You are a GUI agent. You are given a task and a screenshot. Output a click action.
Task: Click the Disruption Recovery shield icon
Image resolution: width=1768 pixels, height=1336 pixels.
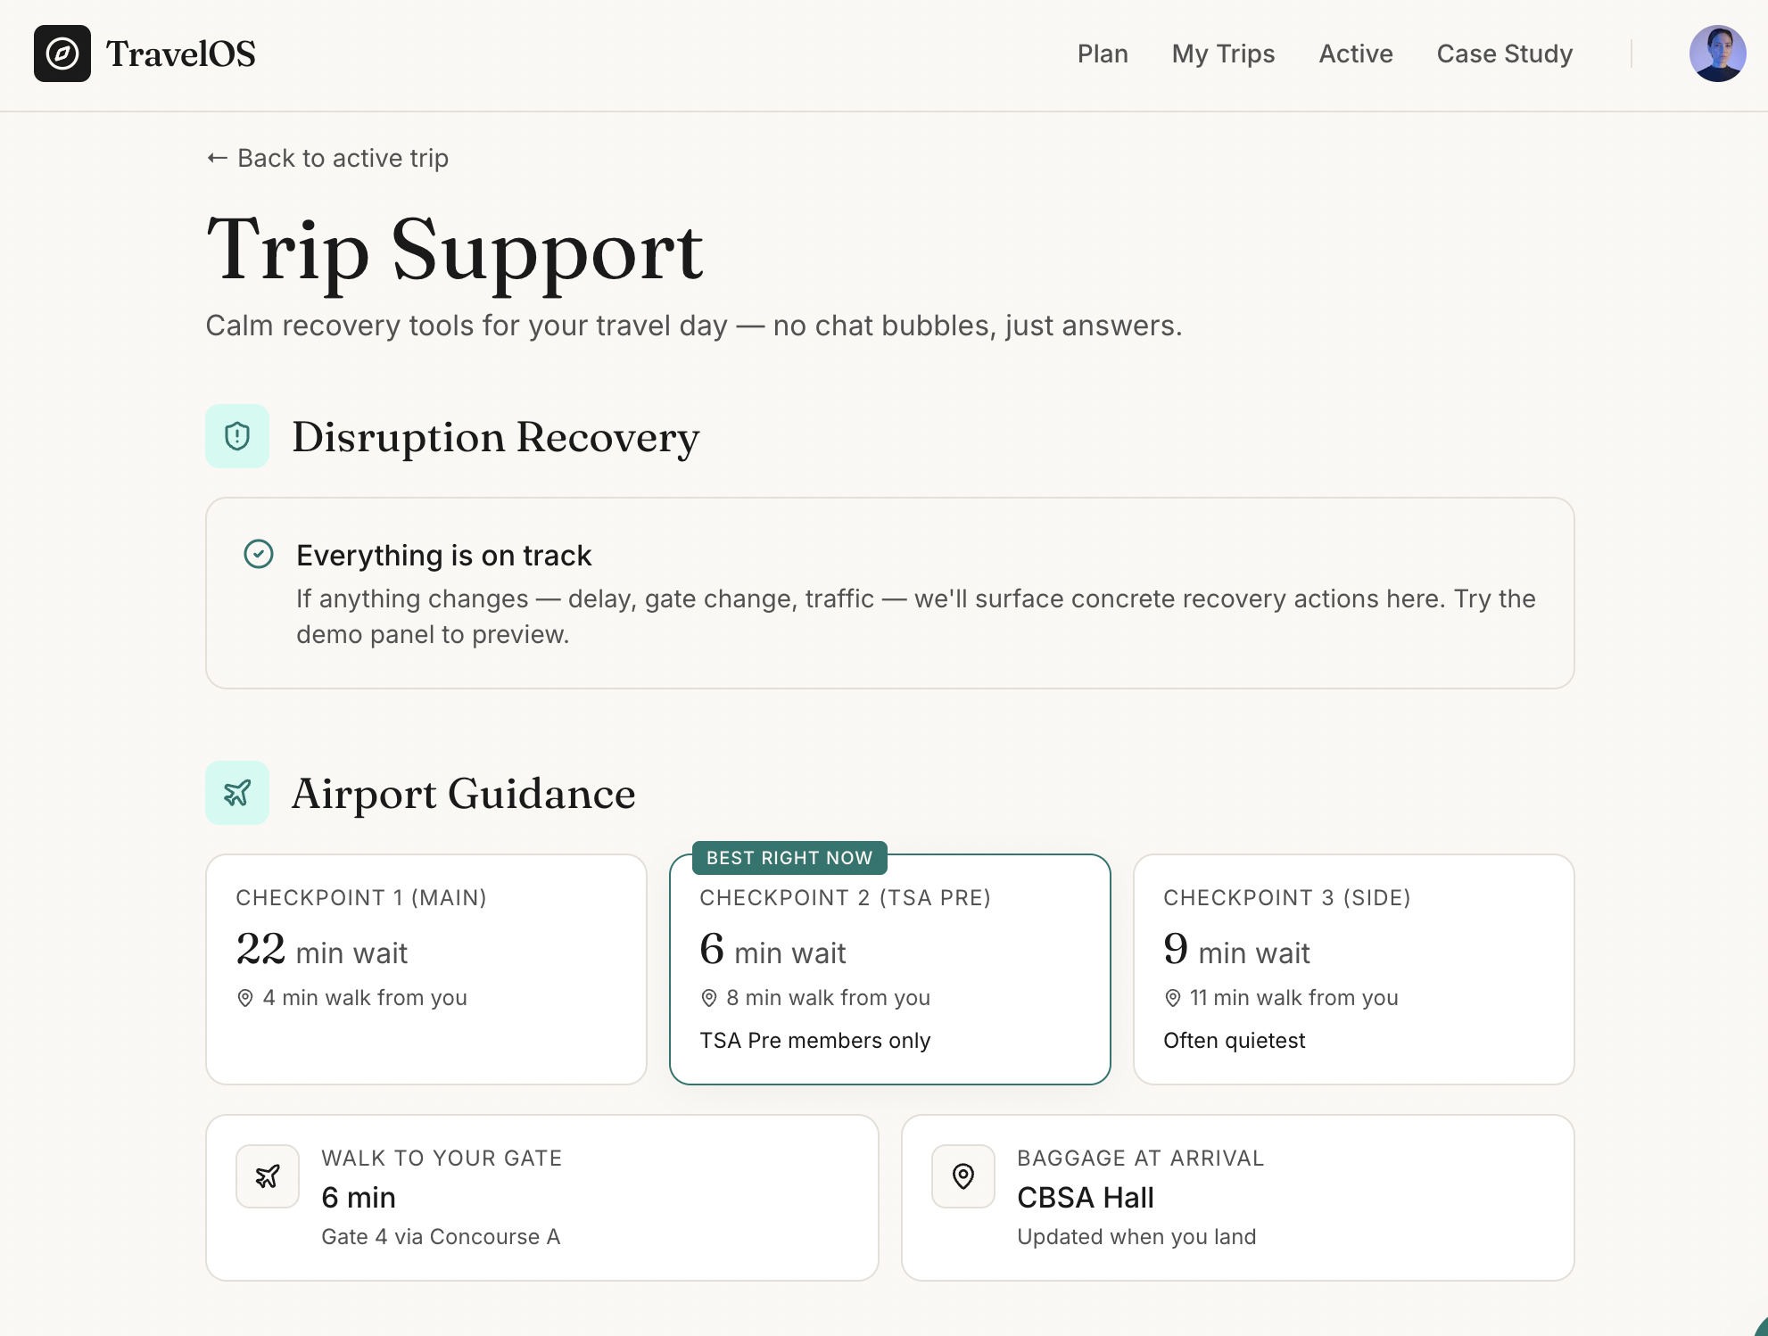pos(237,436)
